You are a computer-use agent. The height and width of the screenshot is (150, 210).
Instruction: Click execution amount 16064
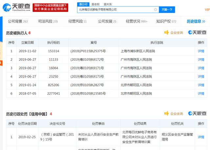click(53, 68)
